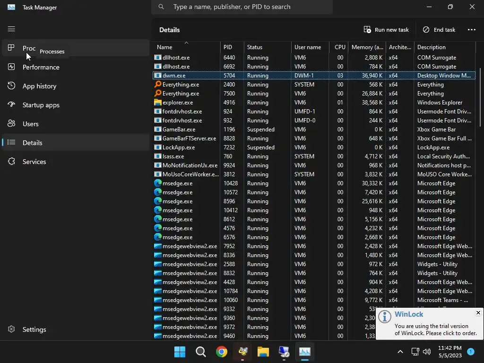
Task: Click the network tray icon
Action: (x=415, y=352)
